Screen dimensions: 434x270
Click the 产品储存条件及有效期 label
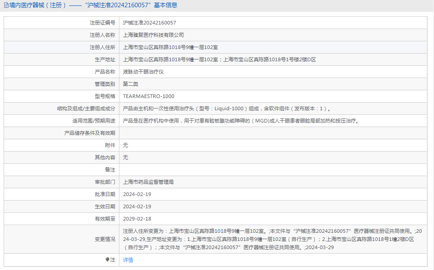pos(90,133)
